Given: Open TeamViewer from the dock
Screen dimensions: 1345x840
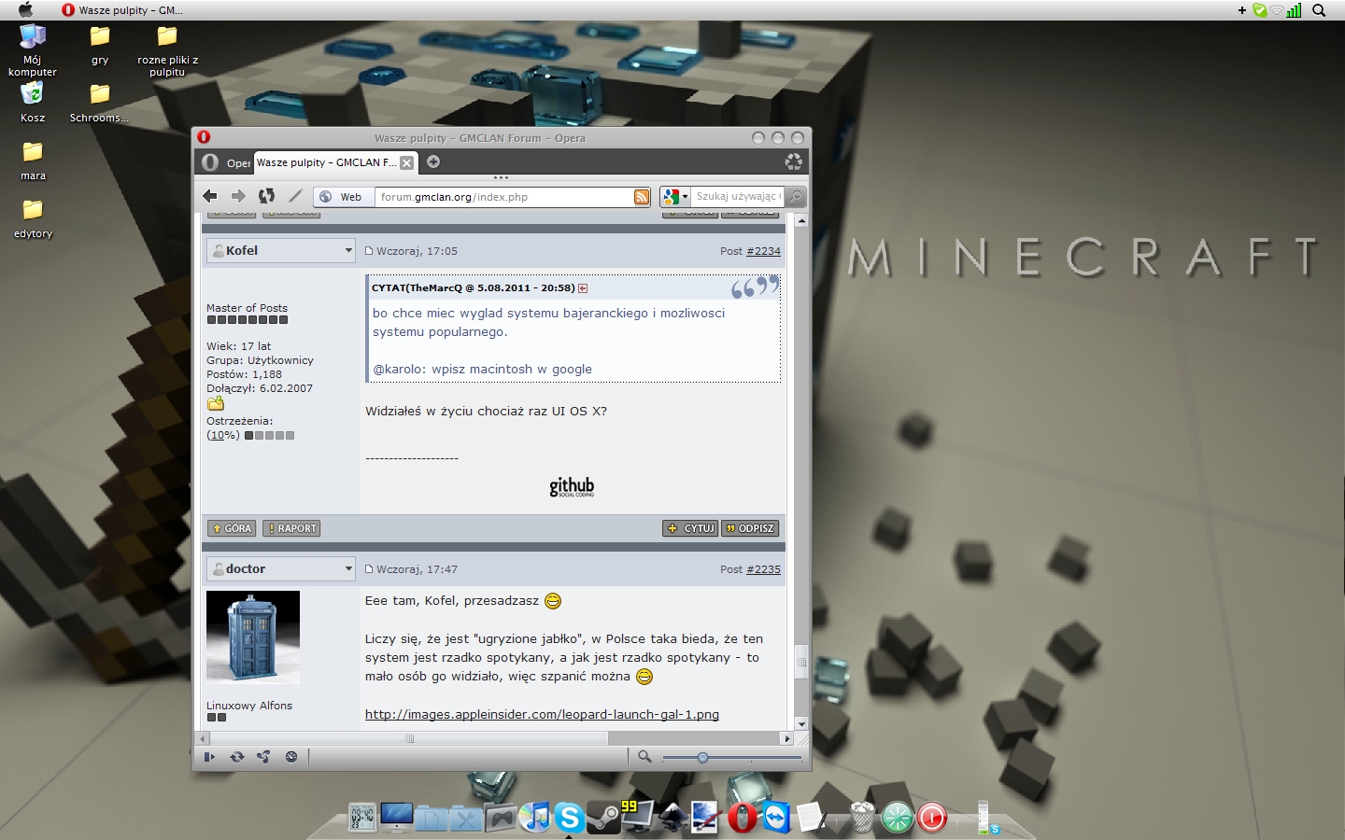Looking at the screenshot, I should click(x=776, y=818).
